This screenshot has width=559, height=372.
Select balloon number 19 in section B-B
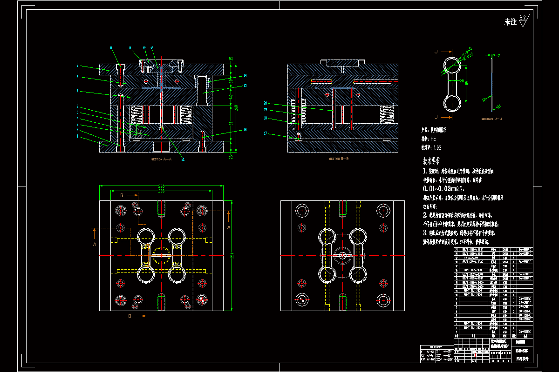pyautogui.click(x=265, y=110)
